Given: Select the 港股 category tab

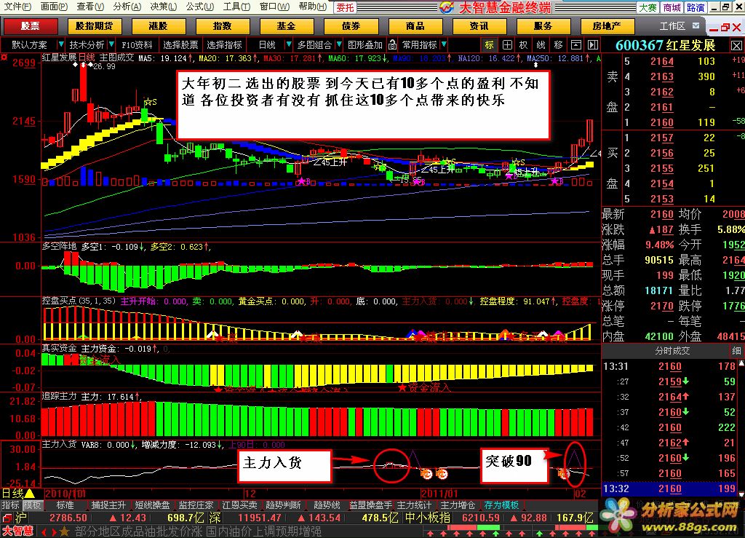Looking at the screenshot, I should (x=158, y=26).
